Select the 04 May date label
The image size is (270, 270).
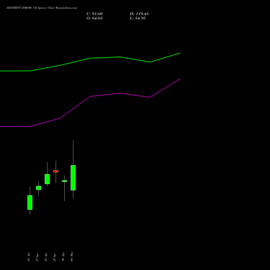[x=72, y=256]
